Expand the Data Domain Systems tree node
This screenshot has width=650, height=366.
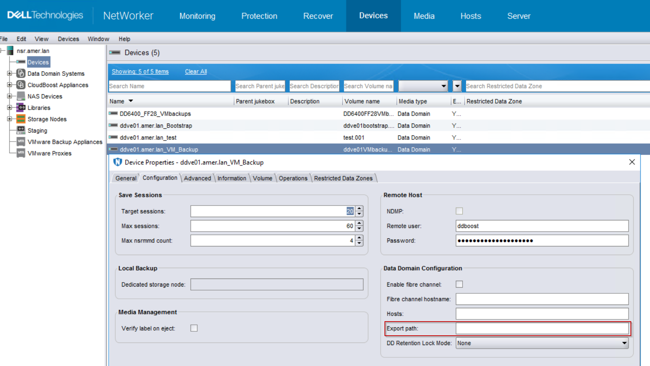pos(10,73)
